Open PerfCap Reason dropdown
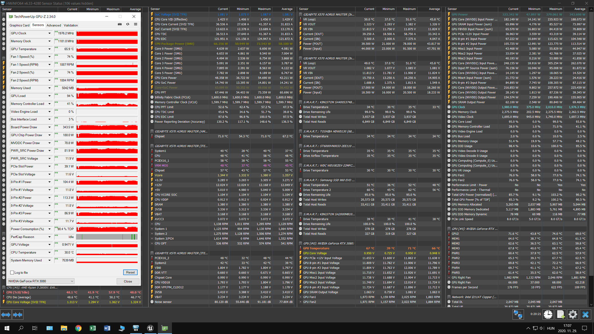Image resolution: width=594 pixels, height=334 pixels. tap(49, 237)
